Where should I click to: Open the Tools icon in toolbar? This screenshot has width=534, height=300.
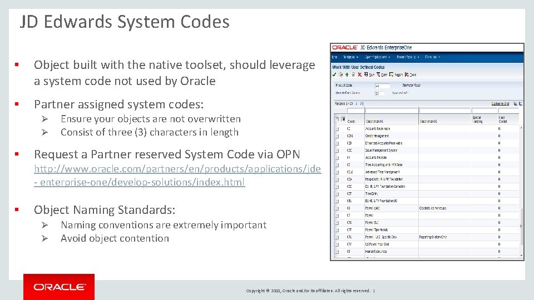click(407, 74)
